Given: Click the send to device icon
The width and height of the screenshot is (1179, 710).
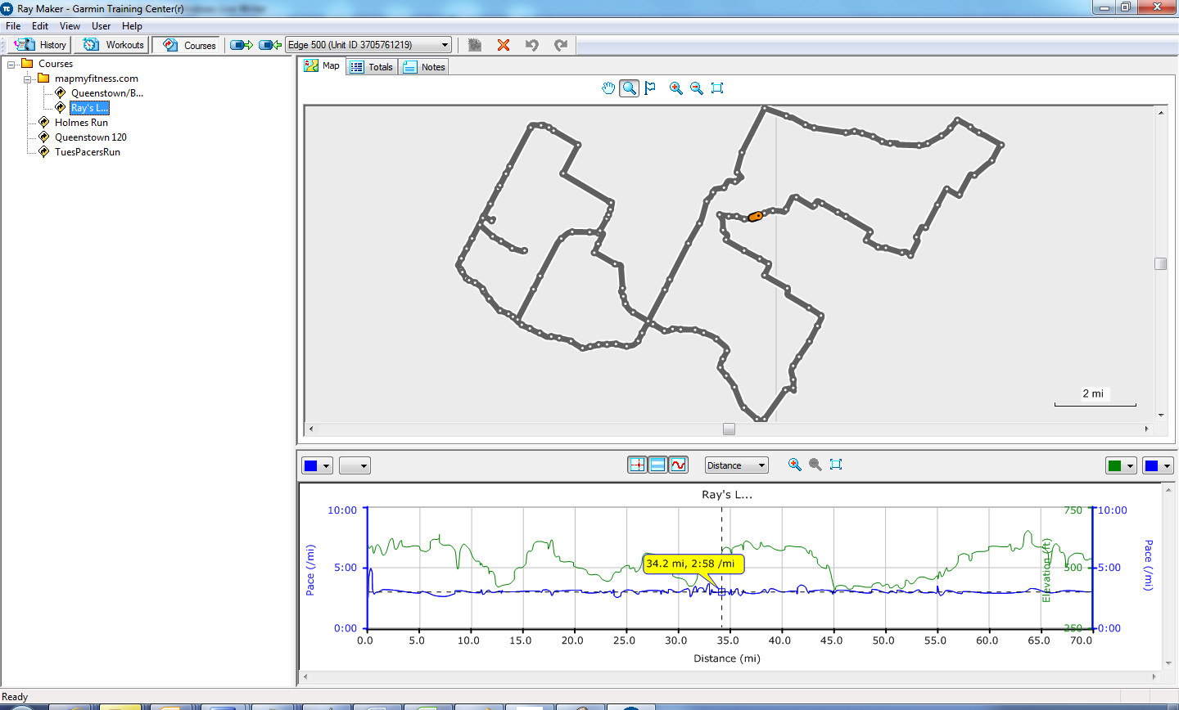Looking at the screenshot, I should (x=242, y=45).
